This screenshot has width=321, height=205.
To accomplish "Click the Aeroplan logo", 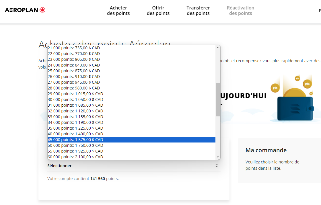I will (25, 10).
